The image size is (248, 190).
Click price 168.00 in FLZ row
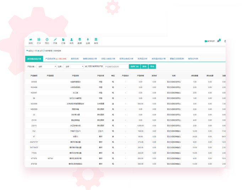pos(140,131)
